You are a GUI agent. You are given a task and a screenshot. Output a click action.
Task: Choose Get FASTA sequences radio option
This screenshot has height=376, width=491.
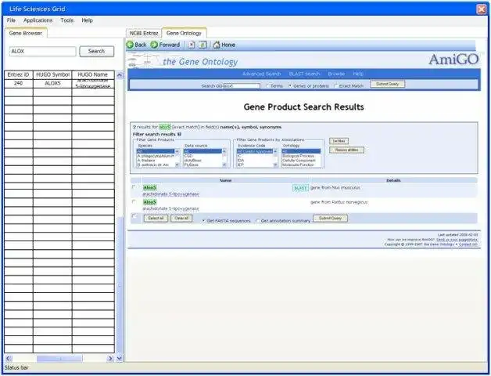point(203,221)
